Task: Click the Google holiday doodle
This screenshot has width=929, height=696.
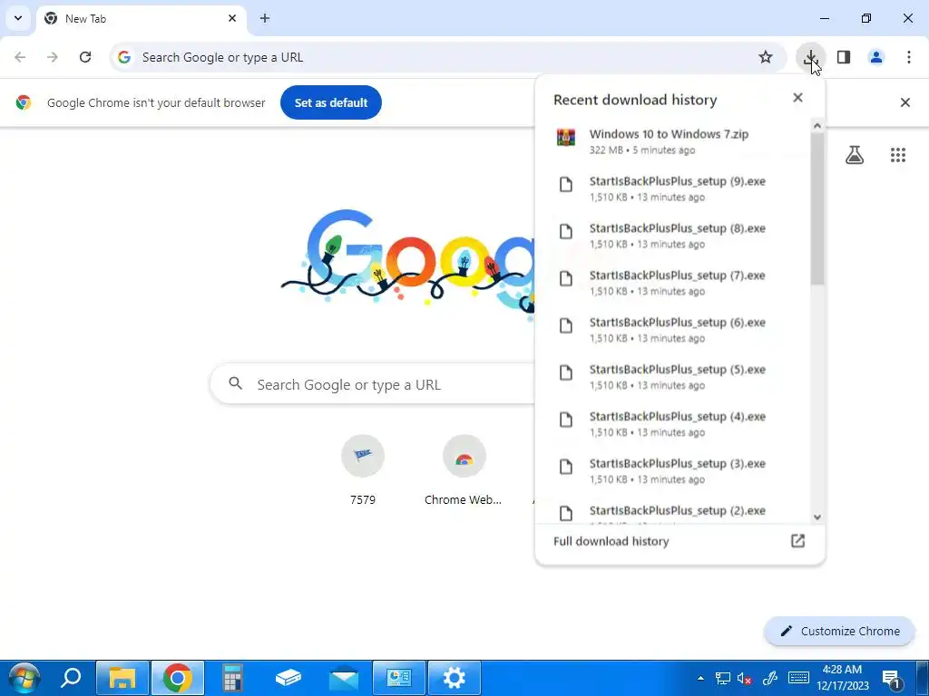Action: (409, 264)
